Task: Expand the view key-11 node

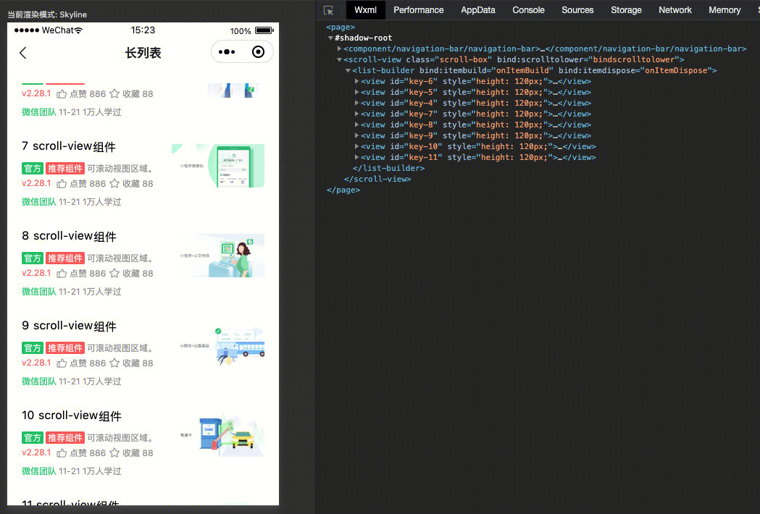Action: 356,157
